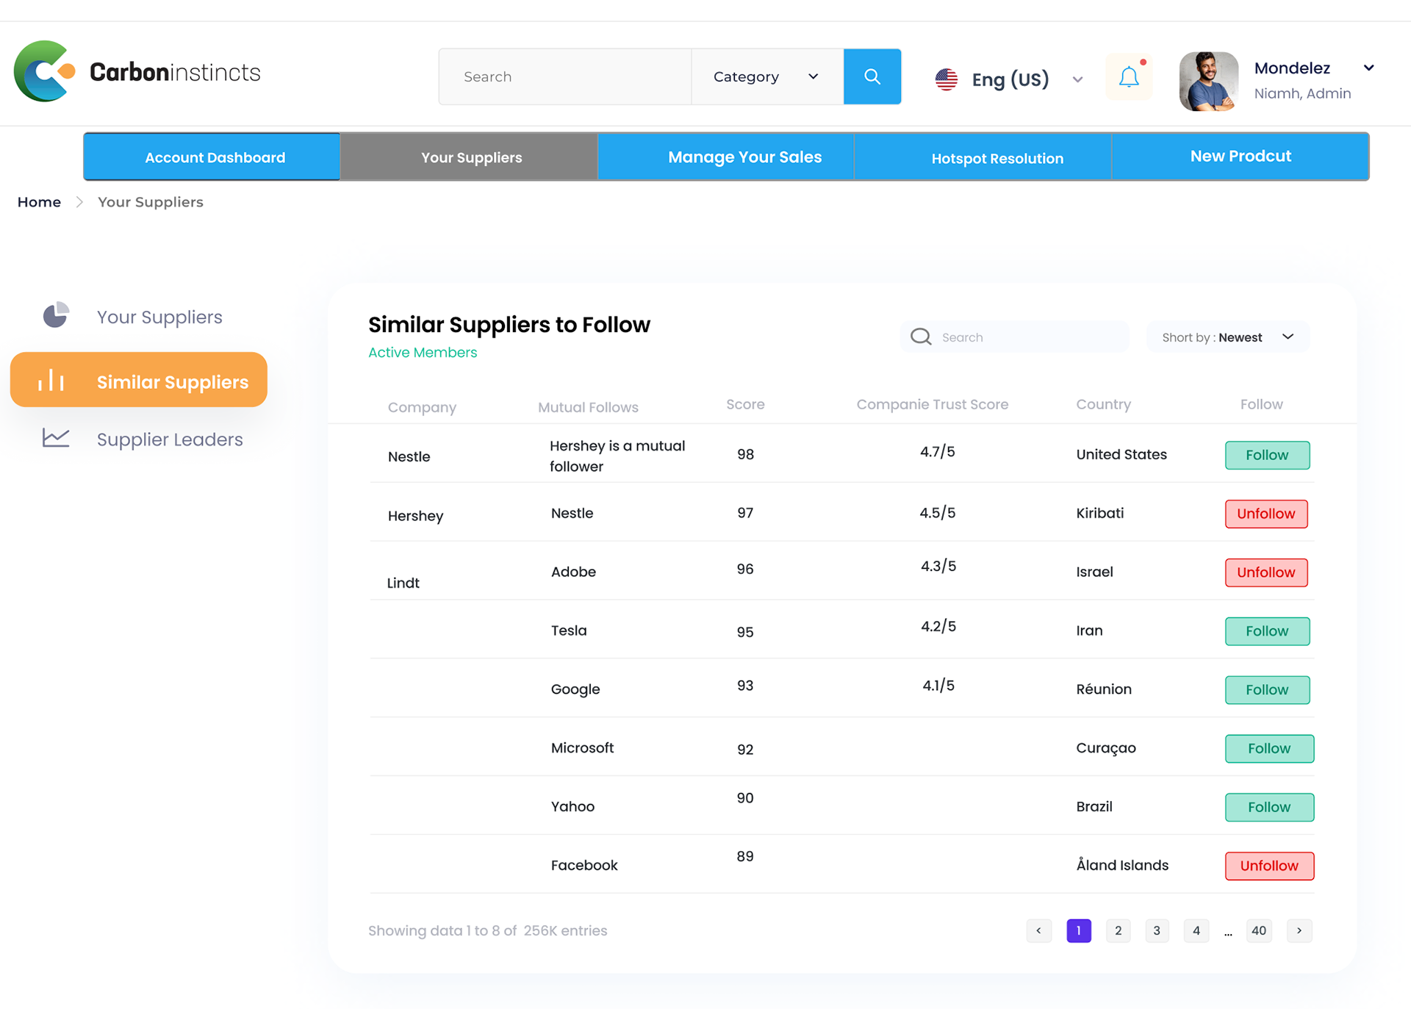Click the Hershey company cell
The height and width of the screenshot is (1009, 1411).
click(415, 516)
